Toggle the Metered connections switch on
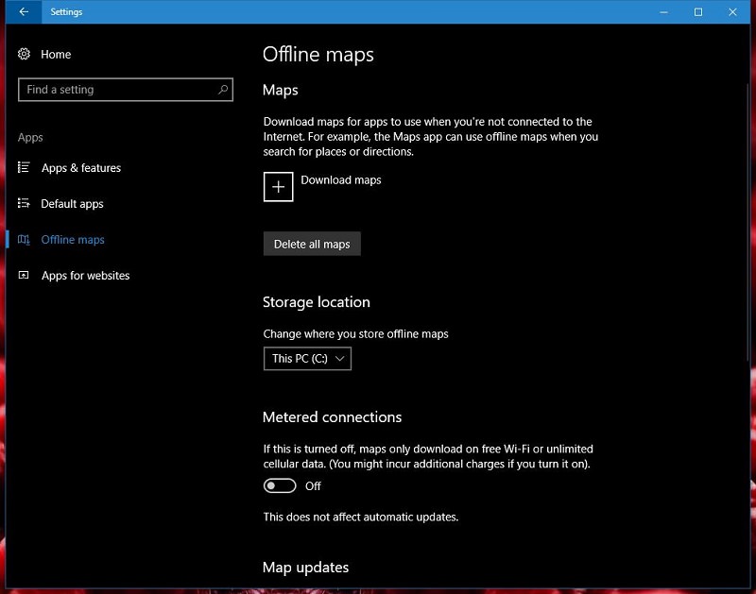 click(x=280, y=486)
